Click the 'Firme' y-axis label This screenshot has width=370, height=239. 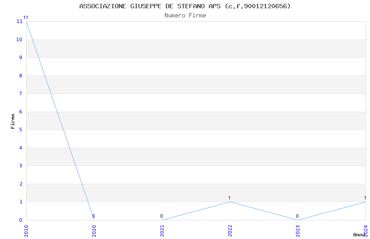13,121
